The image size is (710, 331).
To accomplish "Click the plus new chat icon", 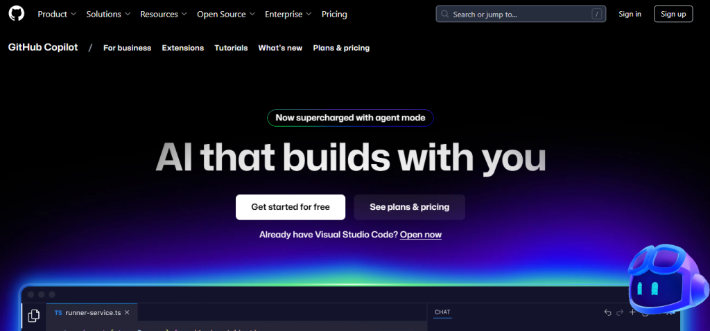I will (x=632, y=312).
